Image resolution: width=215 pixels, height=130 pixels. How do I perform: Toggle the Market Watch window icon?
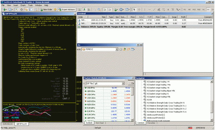(17, 10)
